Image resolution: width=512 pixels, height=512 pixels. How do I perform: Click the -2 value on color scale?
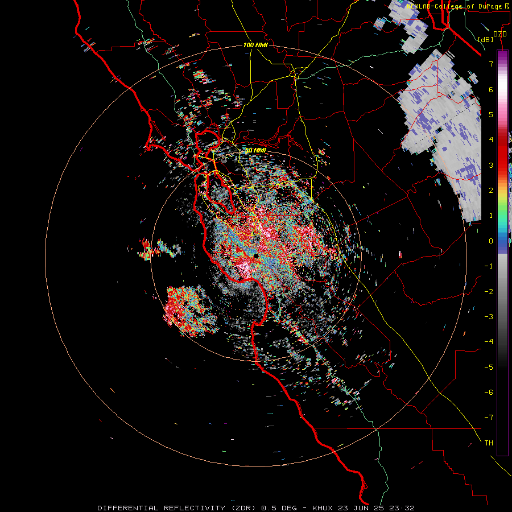pos(489,292)
